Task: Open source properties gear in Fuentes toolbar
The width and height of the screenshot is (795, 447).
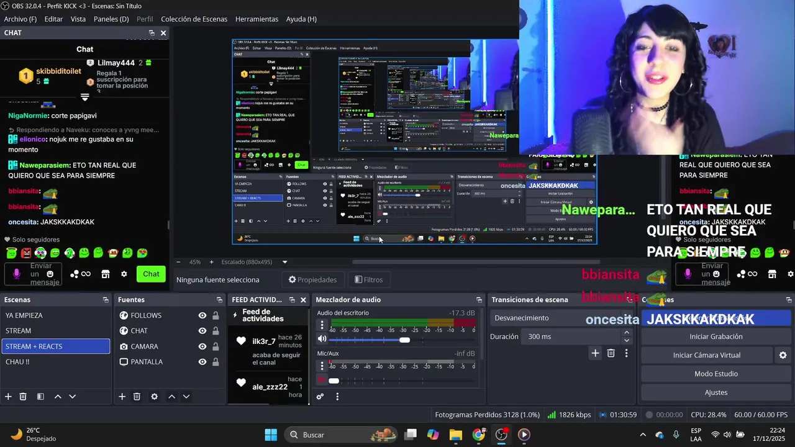Action: (154, 397)
